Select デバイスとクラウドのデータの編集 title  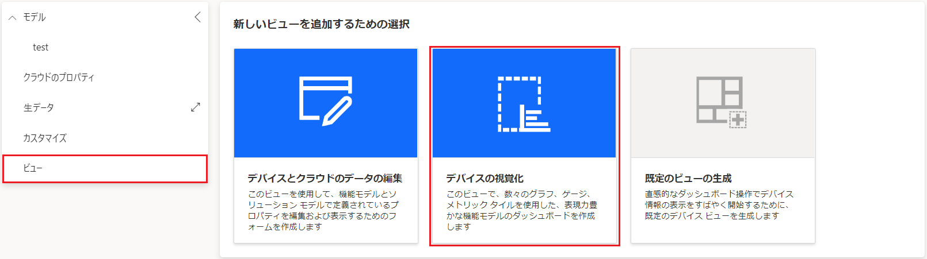pyautogui.click(x=325, y=178)
